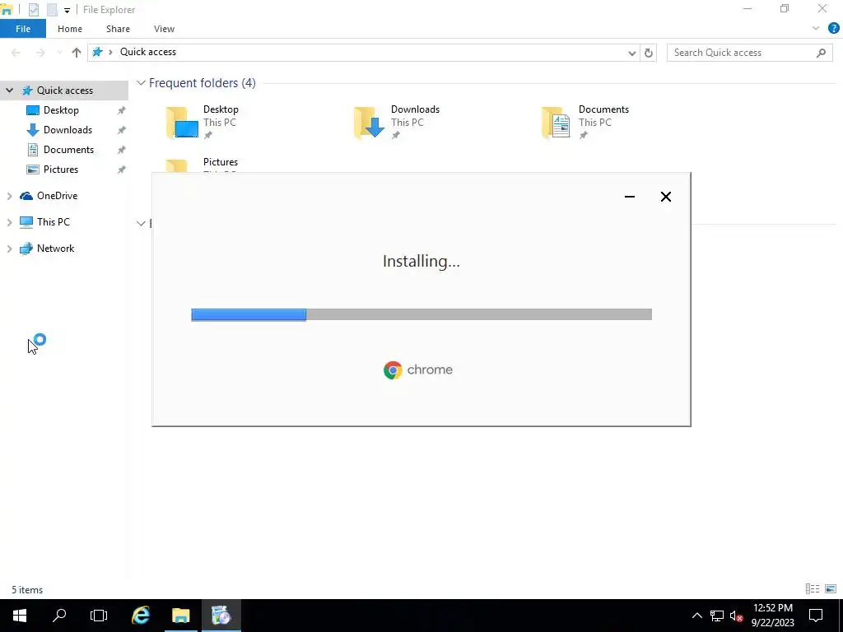The height and width of the screenshot is (632, 843).
Task: Unpin Desktop using its pin icon
Action: 122,110
